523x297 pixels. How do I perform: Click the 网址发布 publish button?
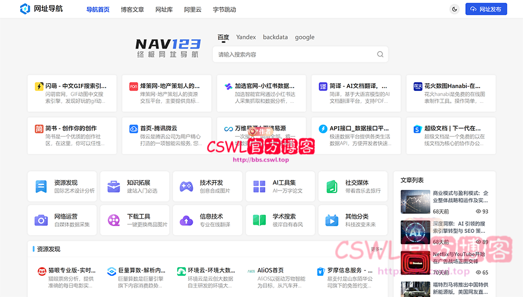click(x=486, y=9)
